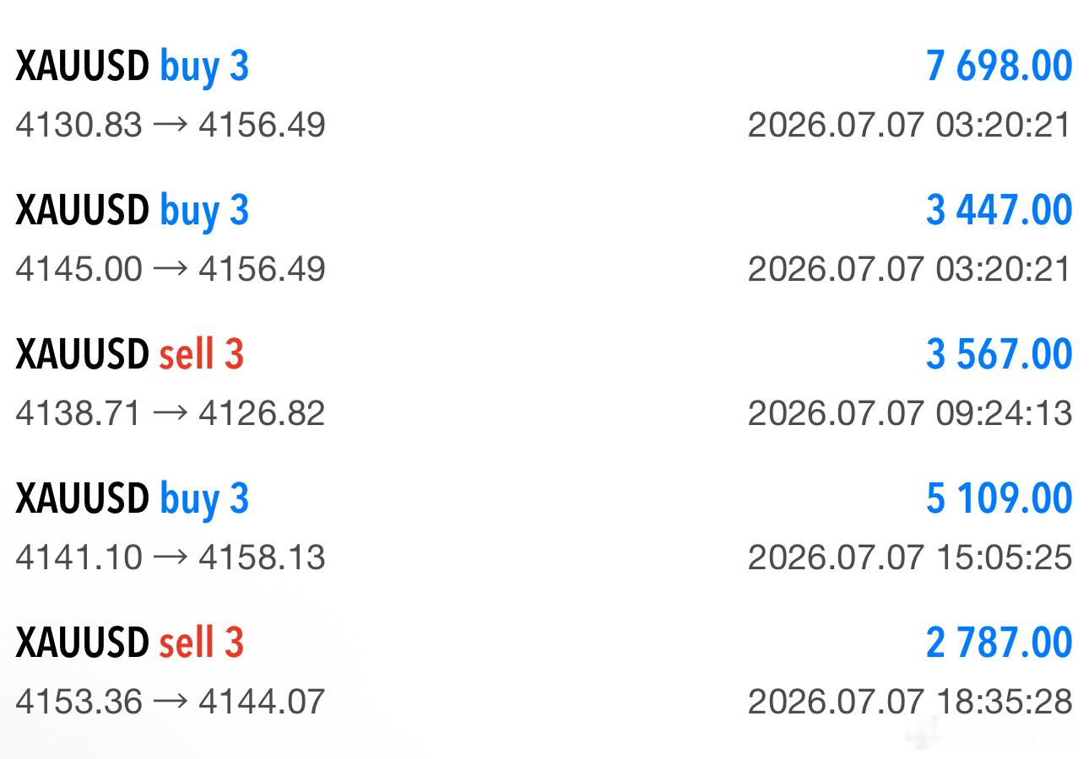Viewport: 1089px width, 759px height.
Task: Tap the 4141.10 → 4158.13 price line
Action: pyautogui.click(x=171, y=557)
